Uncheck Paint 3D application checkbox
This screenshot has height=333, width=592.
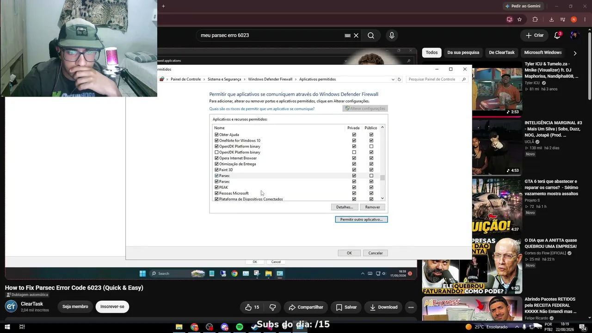pos(216,170)
